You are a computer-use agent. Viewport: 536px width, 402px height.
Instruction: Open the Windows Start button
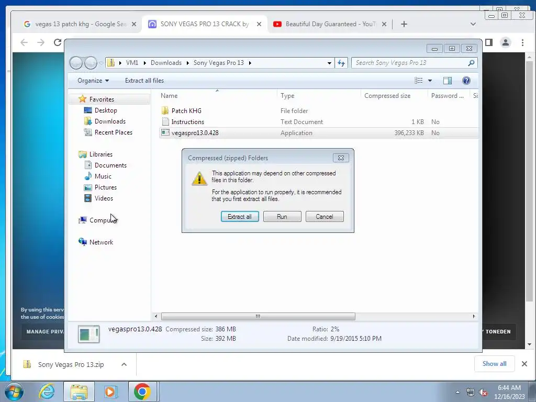[x=14, y=392]
